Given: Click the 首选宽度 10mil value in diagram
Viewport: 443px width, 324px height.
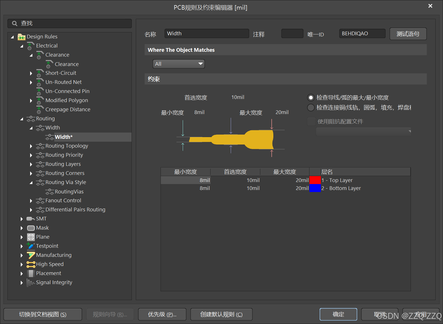Looking at the screenshot, I should pyautogui.click(x=238, y=97).
